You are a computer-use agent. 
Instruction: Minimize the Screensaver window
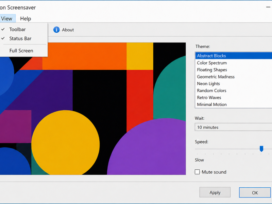pos(268,7)
